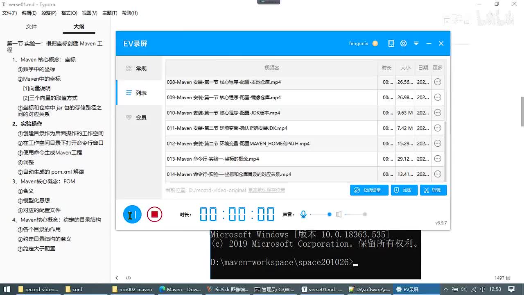Toggle Typora source code mode icon

click(128, 278)
